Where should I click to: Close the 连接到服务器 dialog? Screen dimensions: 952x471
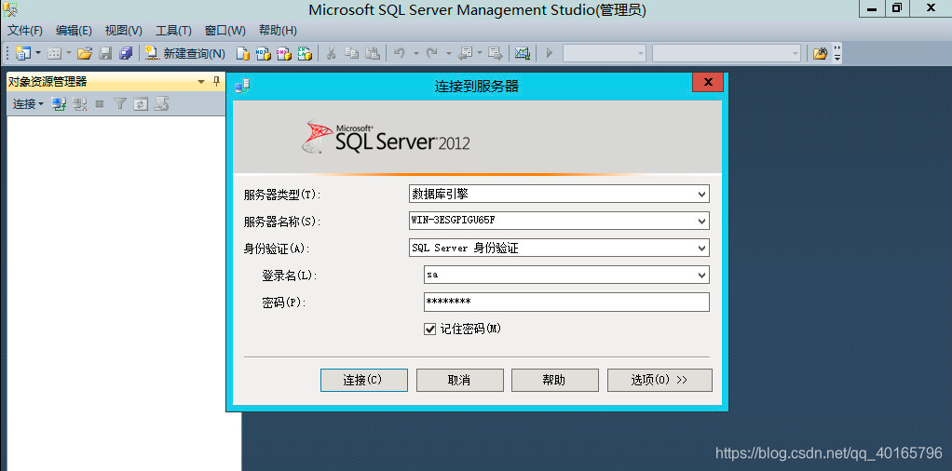click(x=707, y=82)
